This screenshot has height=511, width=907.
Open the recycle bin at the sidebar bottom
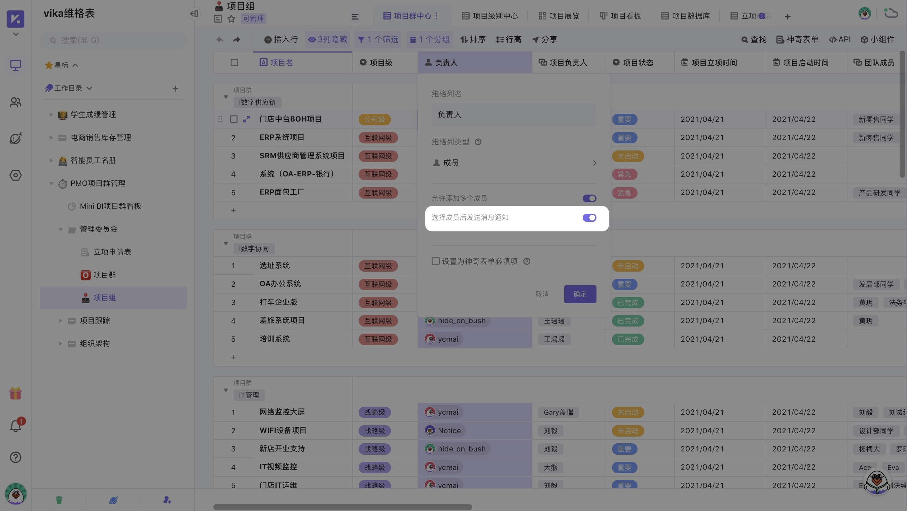click(x=59, y=500)
